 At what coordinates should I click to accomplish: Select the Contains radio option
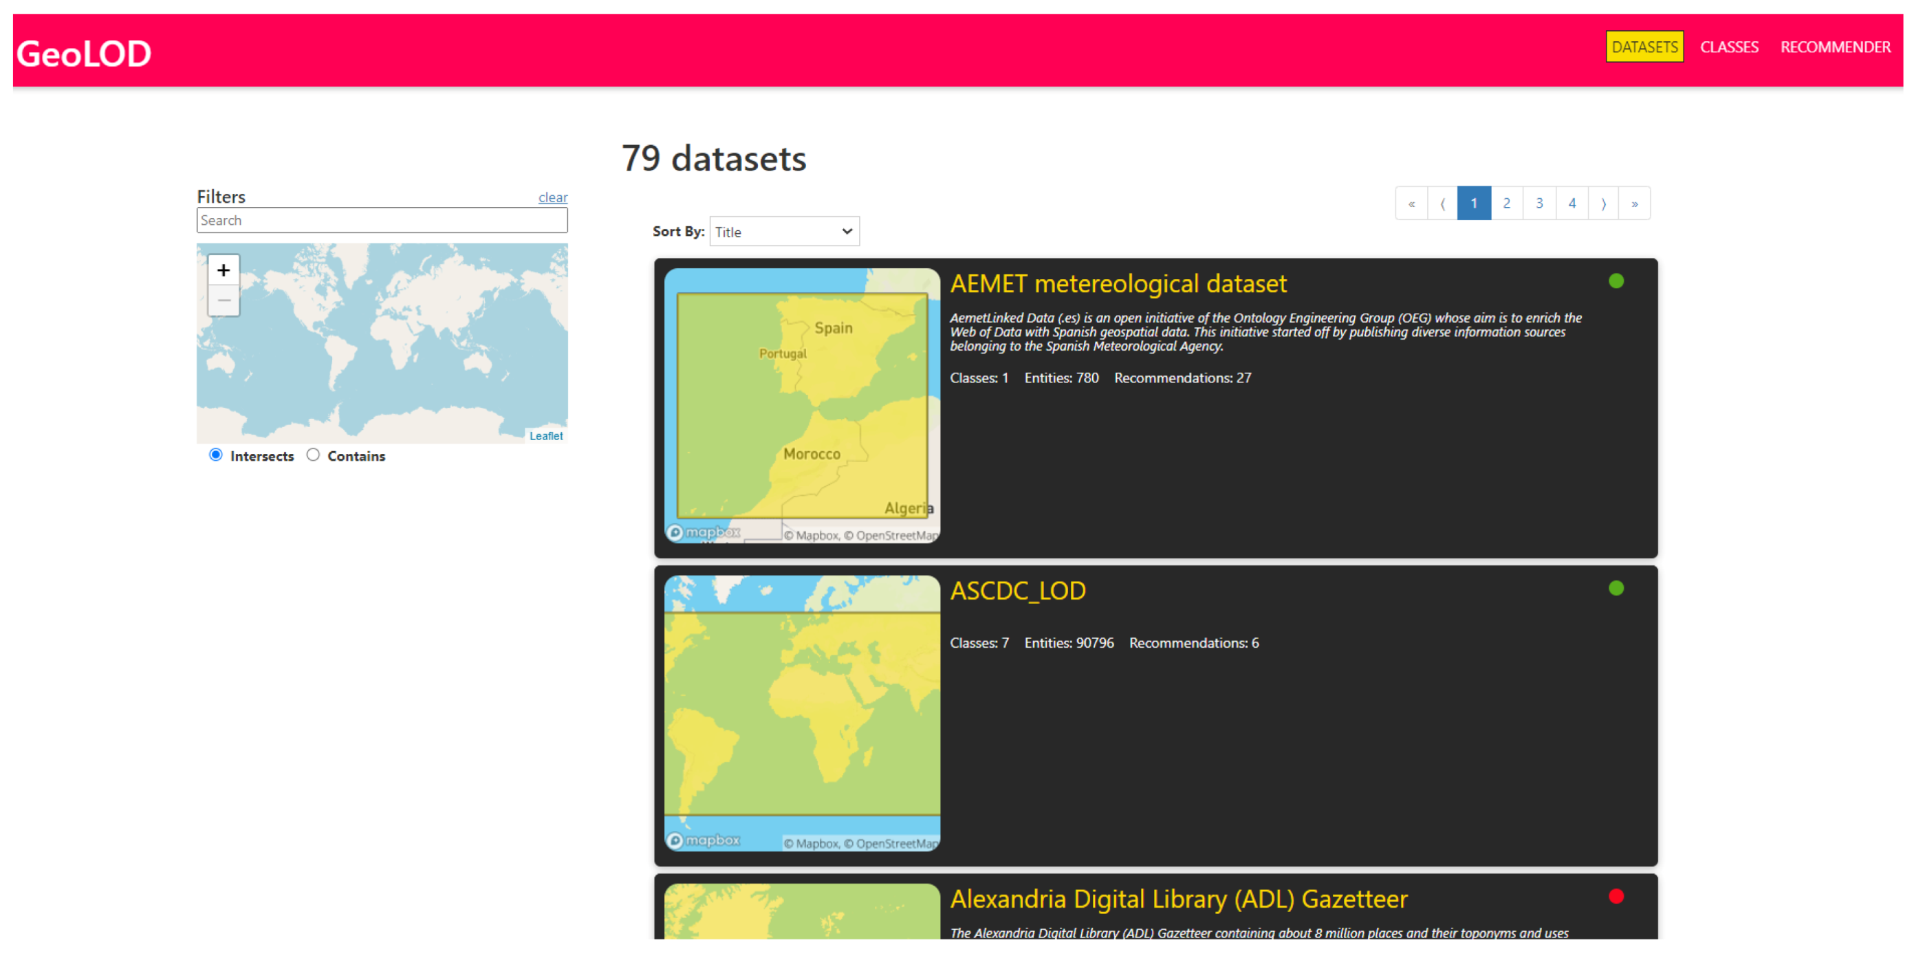click(313, 455)
